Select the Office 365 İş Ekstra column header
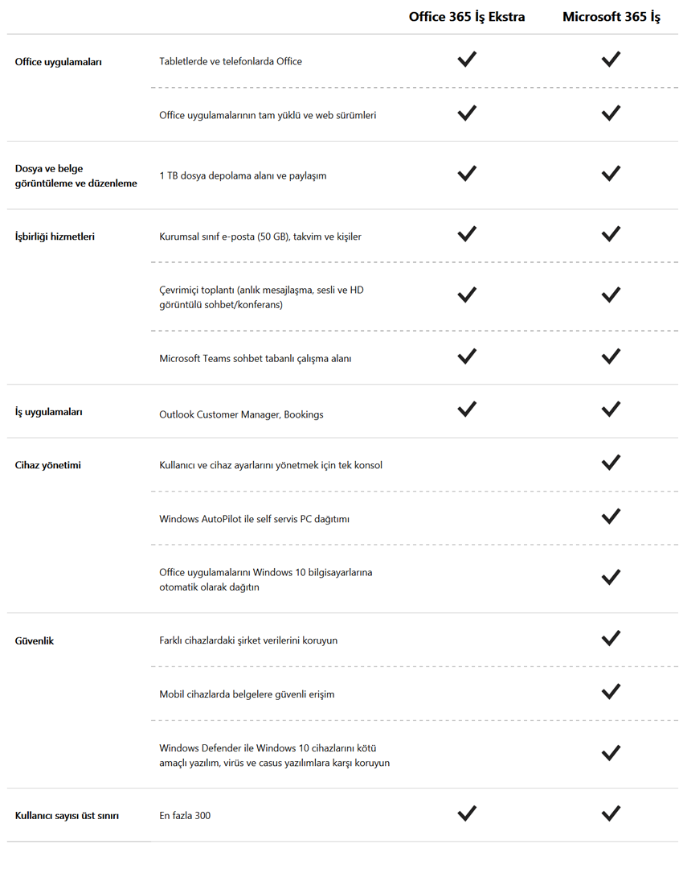 467,17
